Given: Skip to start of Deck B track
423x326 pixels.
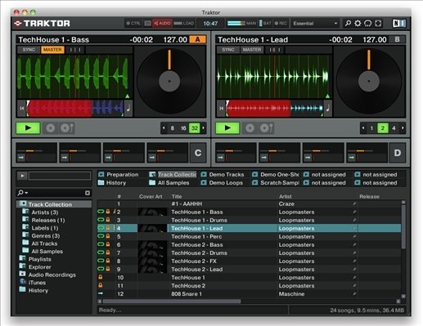Looking at the screenshot, I should [221, 109].
